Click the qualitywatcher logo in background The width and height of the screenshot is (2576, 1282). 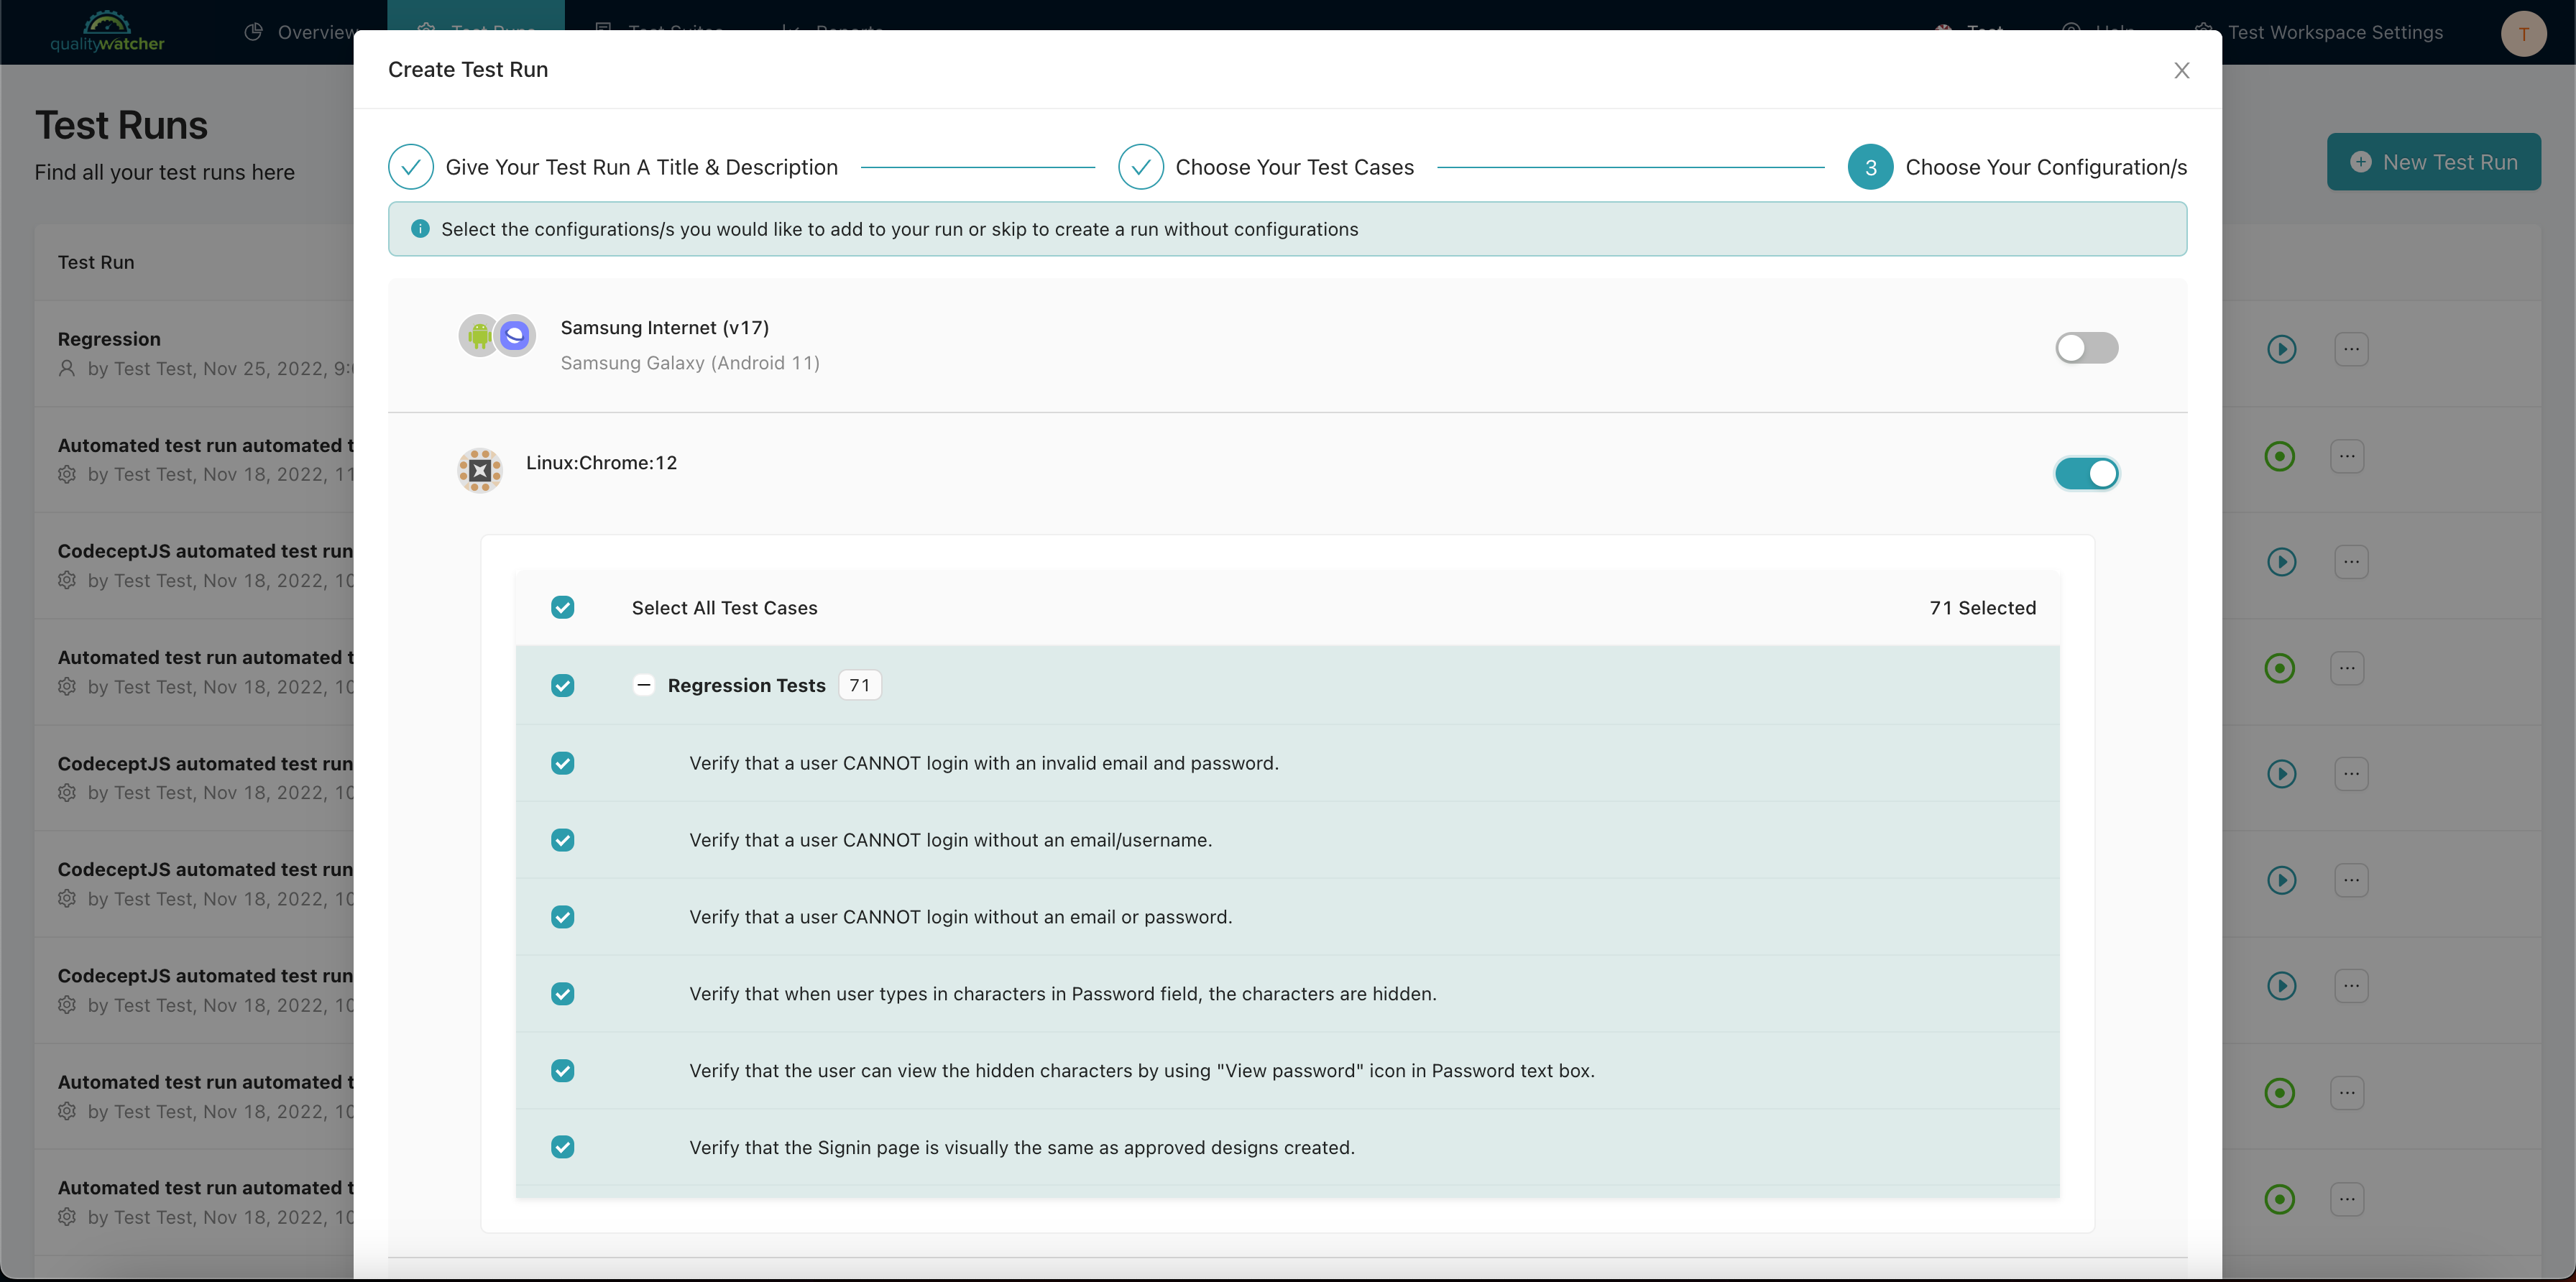coord(107,32)
